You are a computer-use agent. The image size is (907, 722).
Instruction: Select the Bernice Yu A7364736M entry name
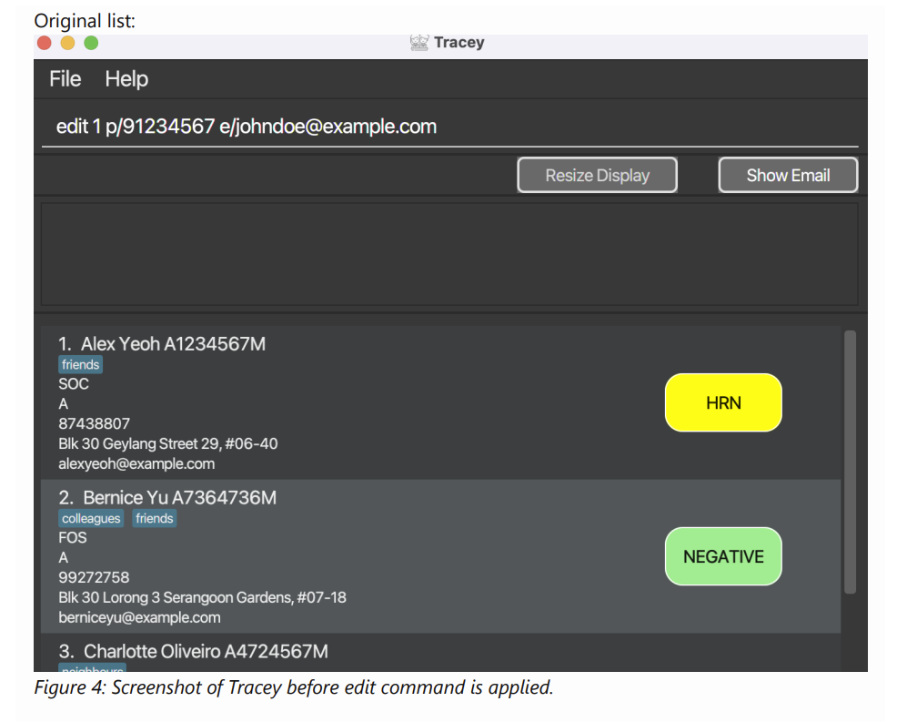click(x=179, y=498)
